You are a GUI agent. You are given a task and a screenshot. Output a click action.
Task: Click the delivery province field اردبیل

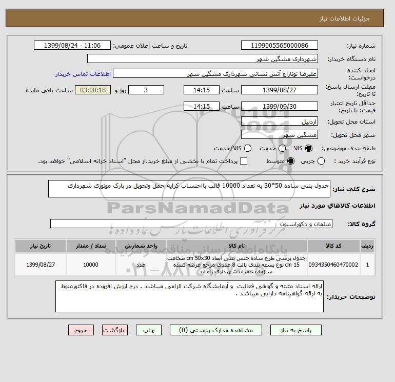coord(280,122)
